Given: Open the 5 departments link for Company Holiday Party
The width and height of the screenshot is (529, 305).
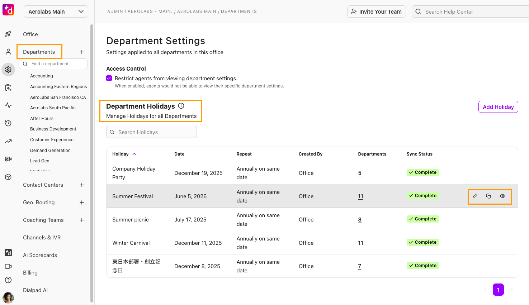Looking at the screenshot, I should pos(360,173).
